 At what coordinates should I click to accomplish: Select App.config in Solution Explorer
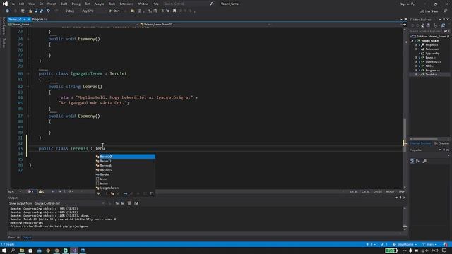click(x=432, y=54)
